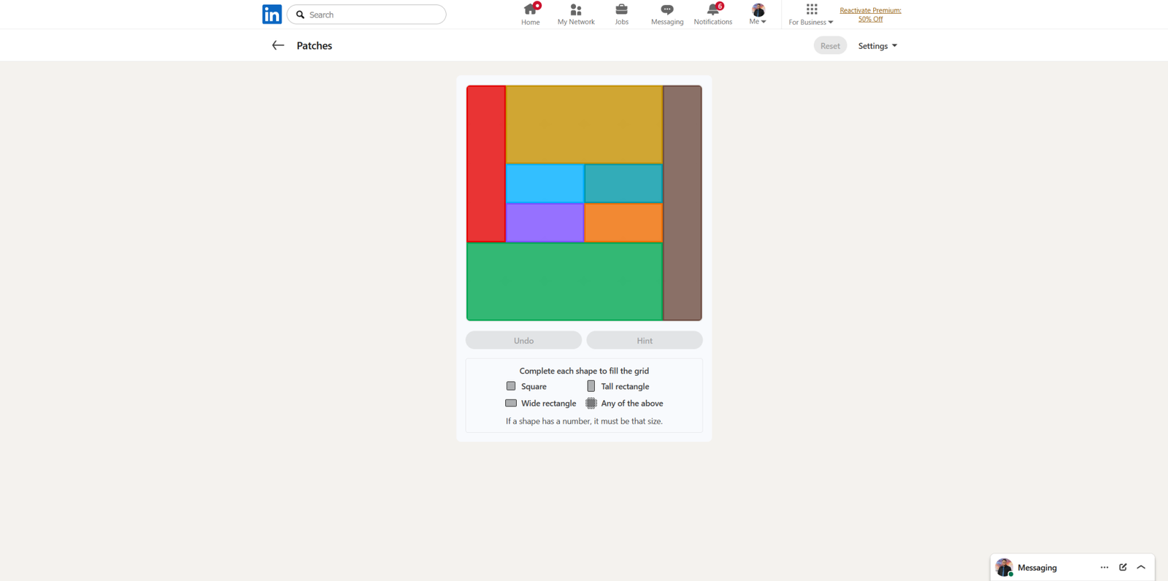Expand the Messaging panel chevron

click(x=1141, y=567)
